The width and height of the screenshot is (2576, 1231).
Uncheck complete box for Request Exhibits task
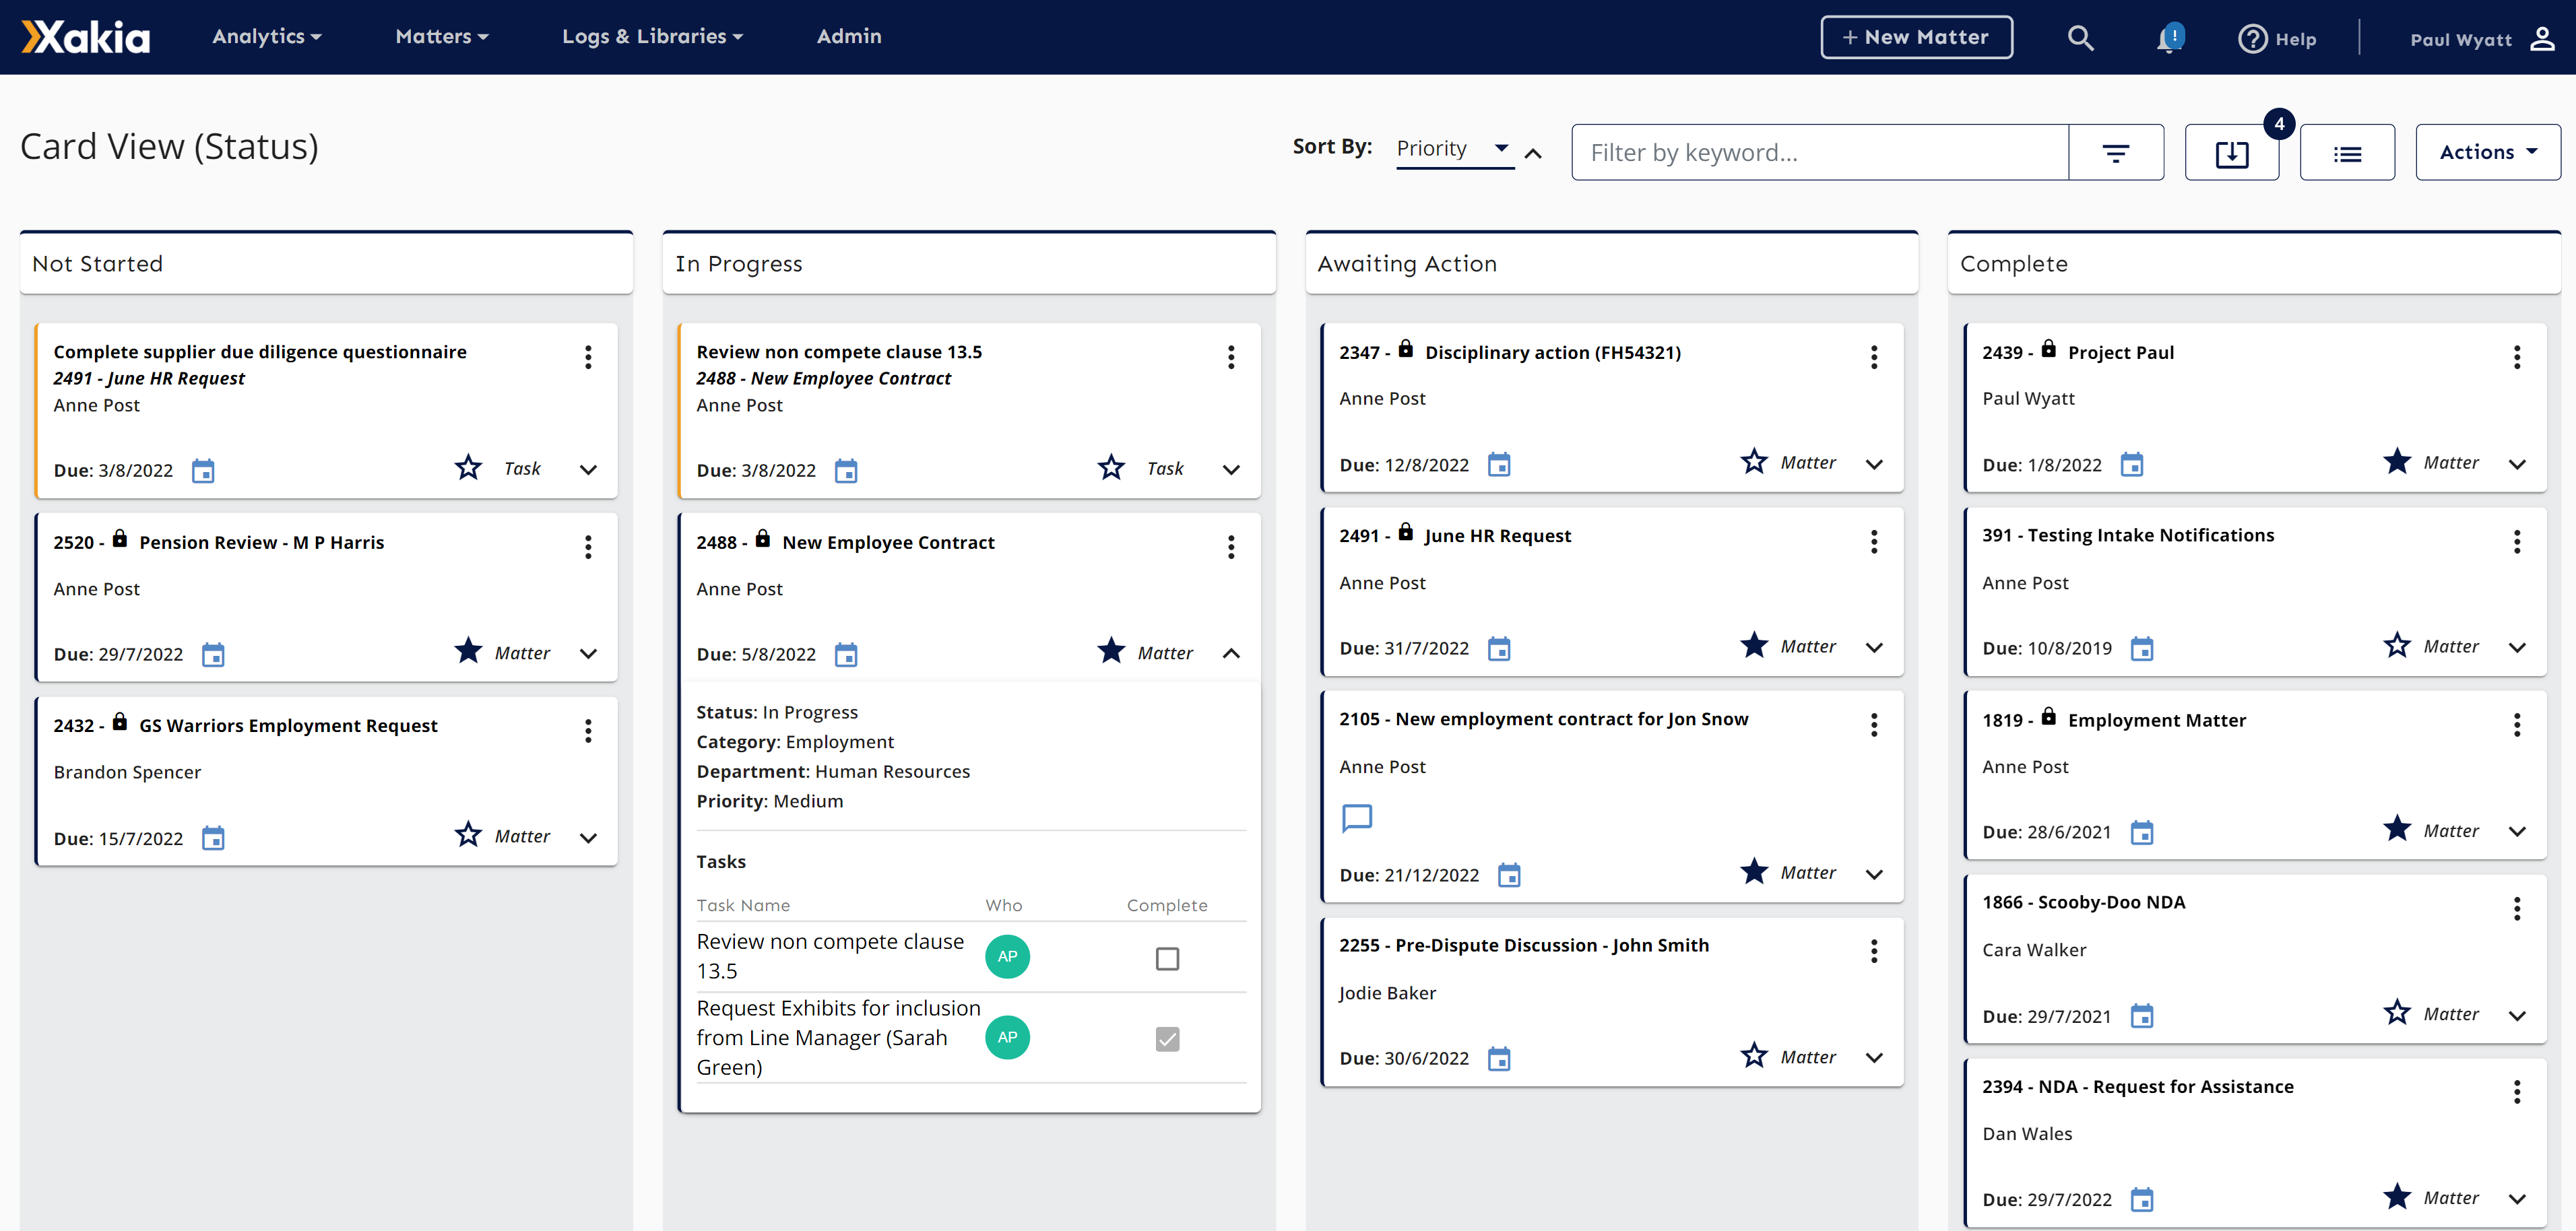click(1166, 1038)
